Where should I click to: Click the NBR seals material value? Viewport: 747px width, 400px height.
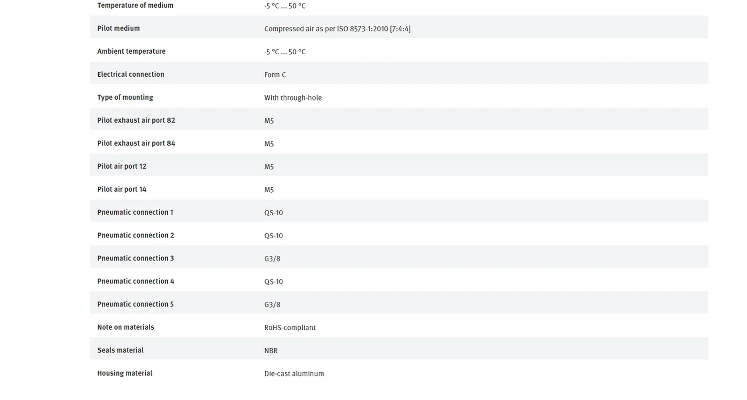click(271, 350)
